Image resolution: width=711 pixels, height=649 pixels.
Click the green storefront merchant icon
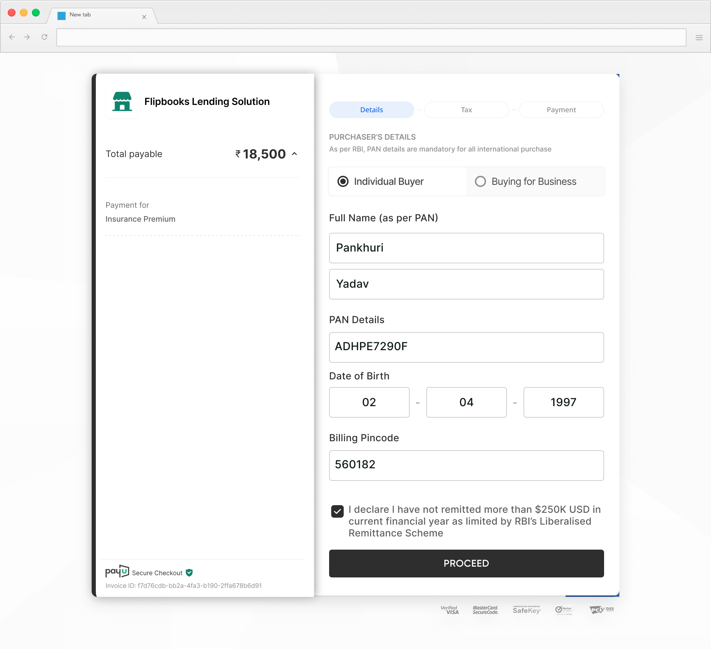(x=122, y=102)
